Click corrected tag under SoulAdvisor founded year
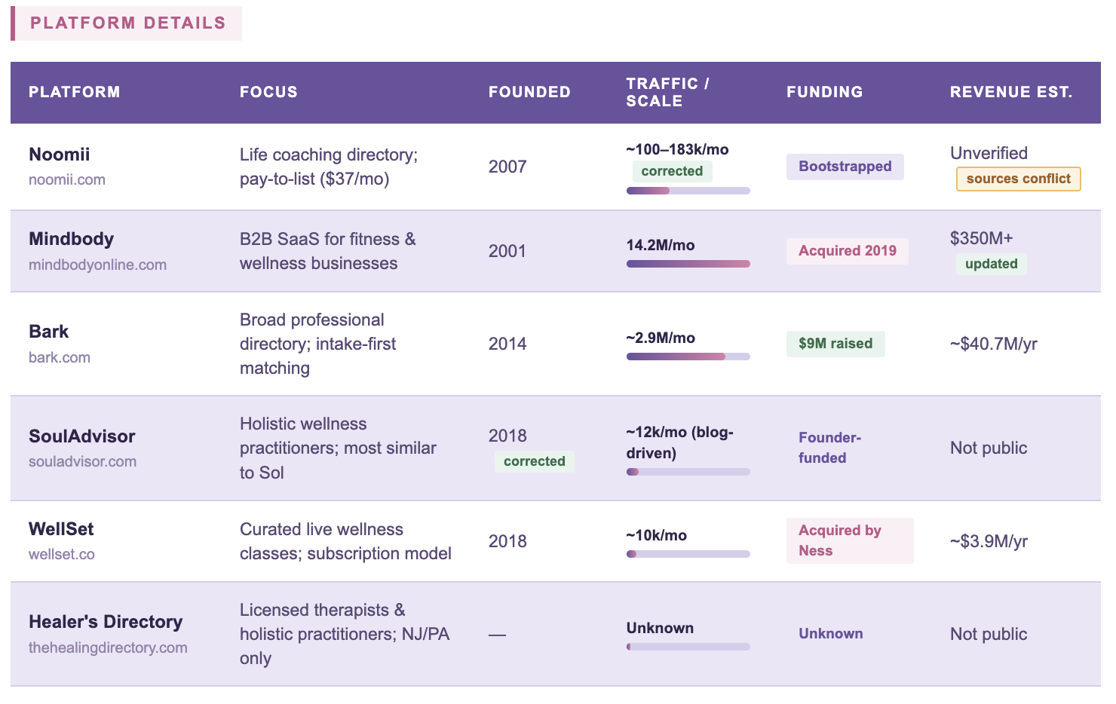 pyautogui.click(x=534, y=461)
